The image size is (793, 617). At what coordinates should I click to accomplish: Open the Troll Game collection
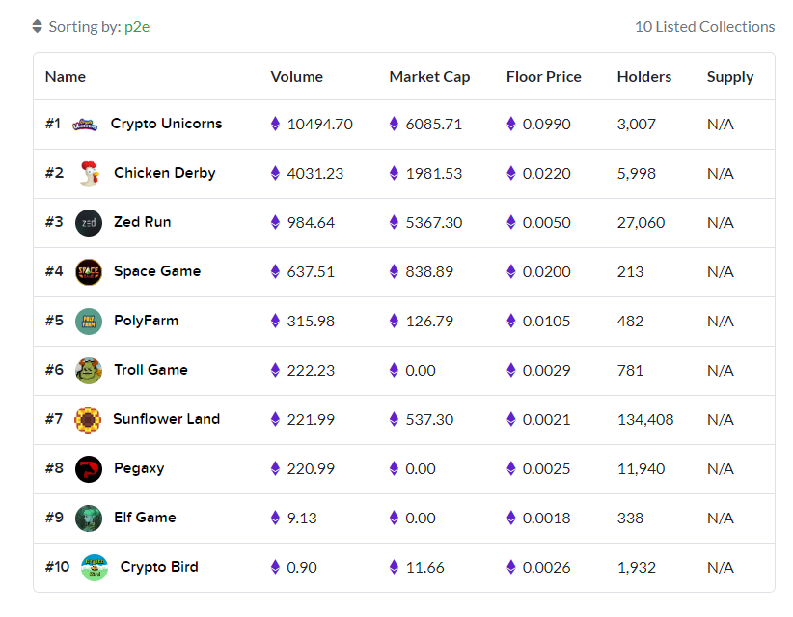click(150, 370)
